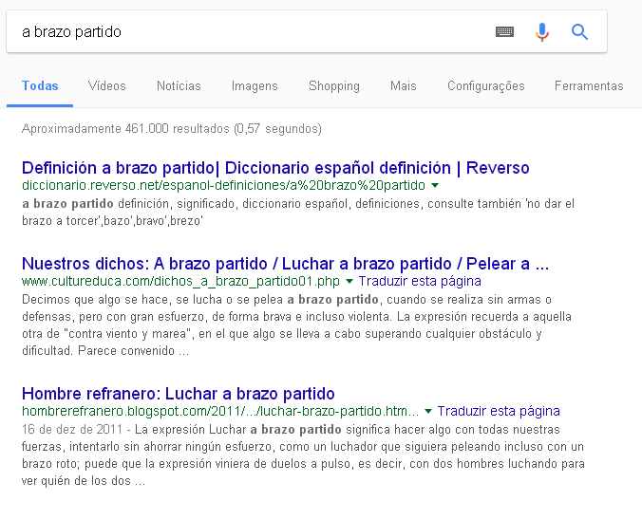Start voice search with microphone icon
This screenshot has width=642, height=520.
tap(542, 32)
